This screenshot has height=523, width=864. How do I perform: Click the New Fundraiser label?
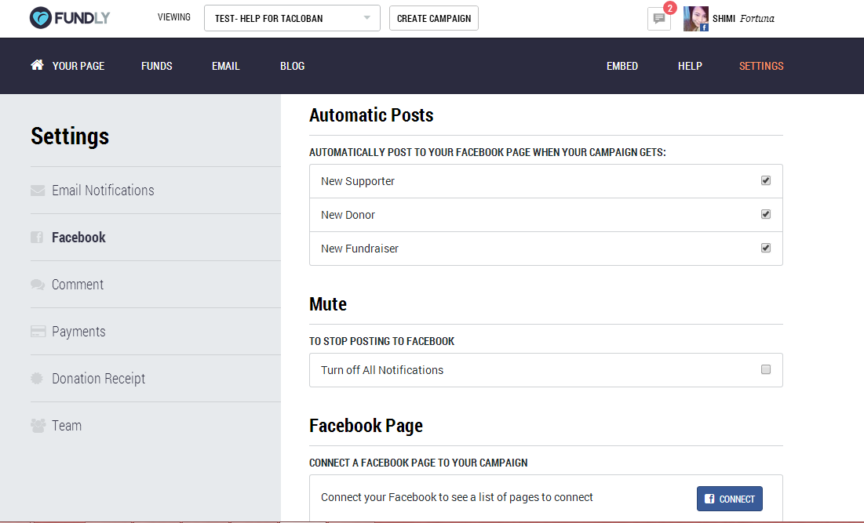[x=359, y=249]
